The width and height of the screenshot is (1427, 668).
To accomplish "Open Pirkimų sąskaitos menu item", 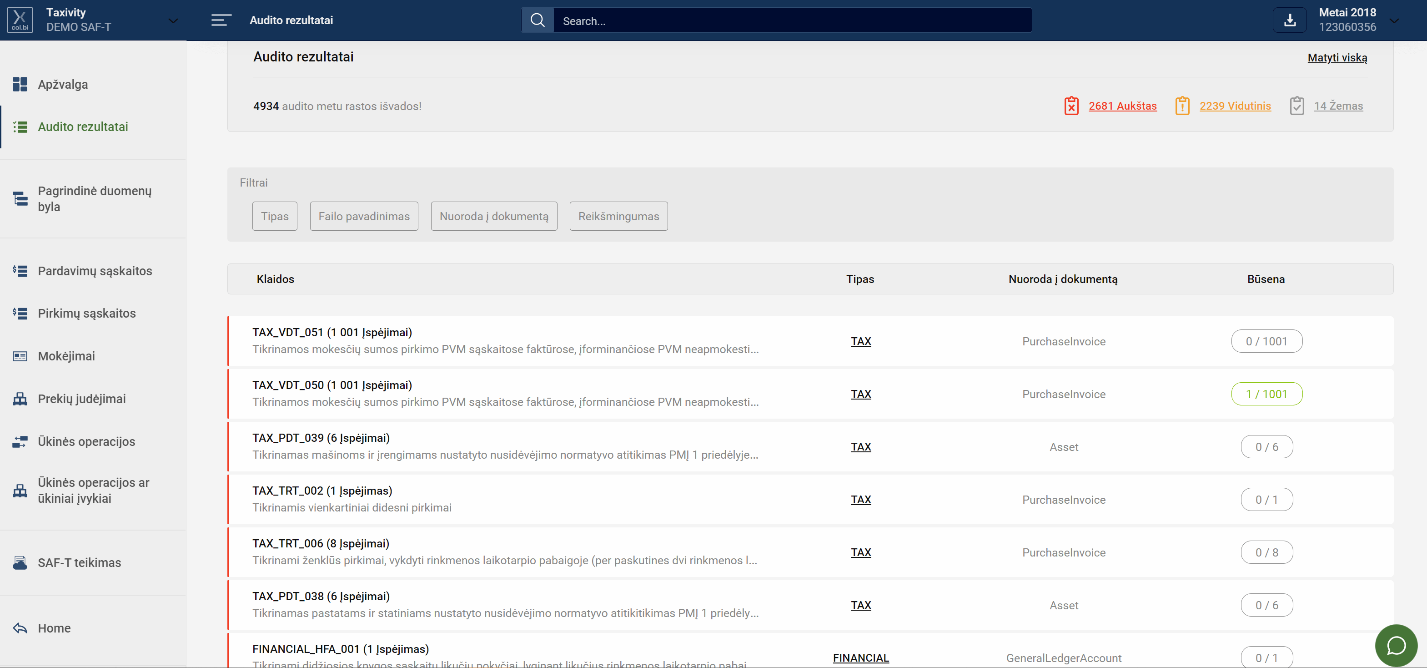I will coord(86,313).
